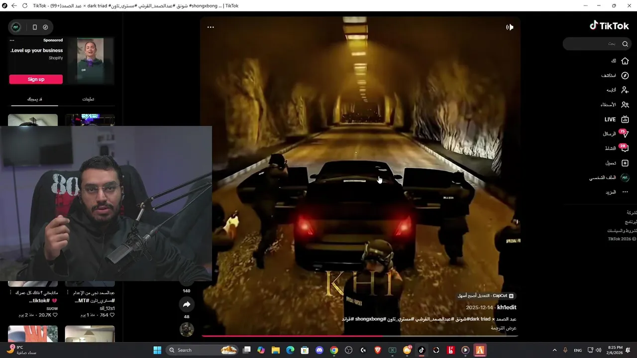
Task: Open the taskbar clock showing 8:25 PM
Action: point(615,350)
